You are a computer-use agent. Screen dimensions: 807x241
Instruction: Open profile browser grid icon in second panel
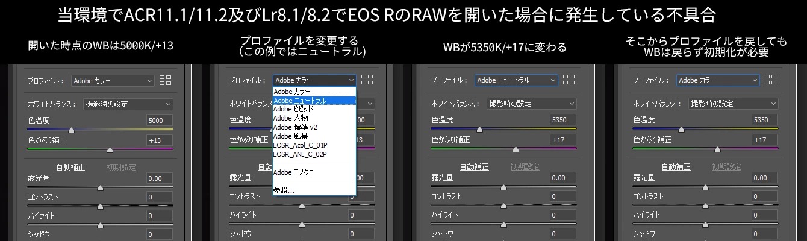click(x=367, y=80)
